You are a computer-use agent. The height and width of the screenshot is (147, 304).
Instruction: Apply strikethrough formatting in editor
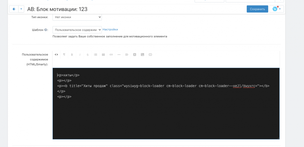(x=88, y=55)
